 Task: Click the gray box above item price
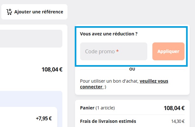31,39
